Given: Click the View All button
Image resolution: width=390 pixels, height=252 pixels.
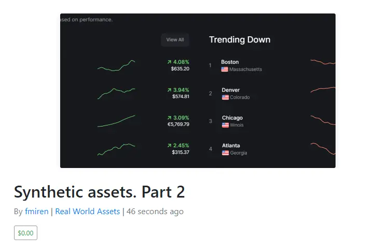Looking at the screenshot, I should (x=175, y=40).
